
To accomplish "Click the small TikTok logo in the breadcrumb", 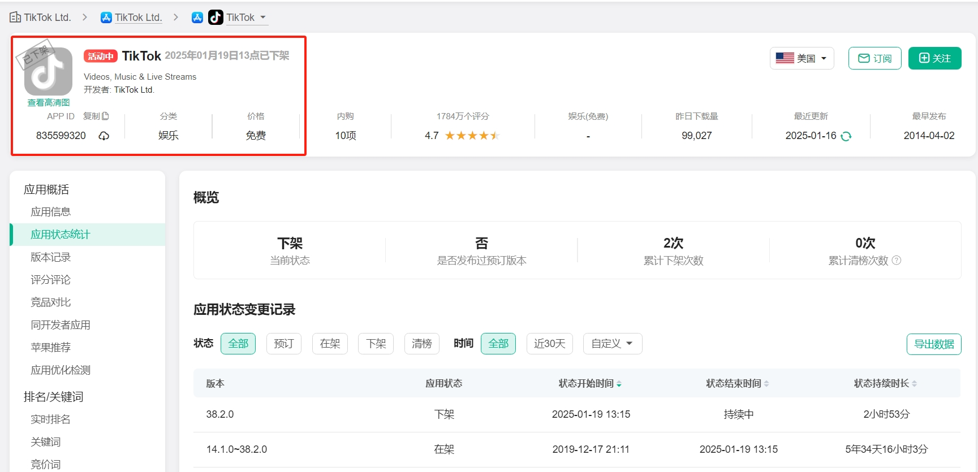I will click(216, 18).
